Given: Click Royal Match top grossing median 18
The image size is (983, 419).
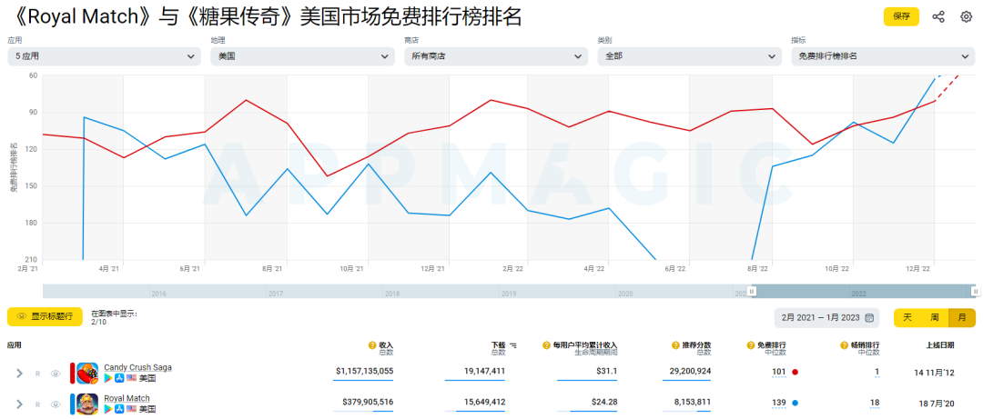Looking at the screenshot, I should [x=875, y=402].
